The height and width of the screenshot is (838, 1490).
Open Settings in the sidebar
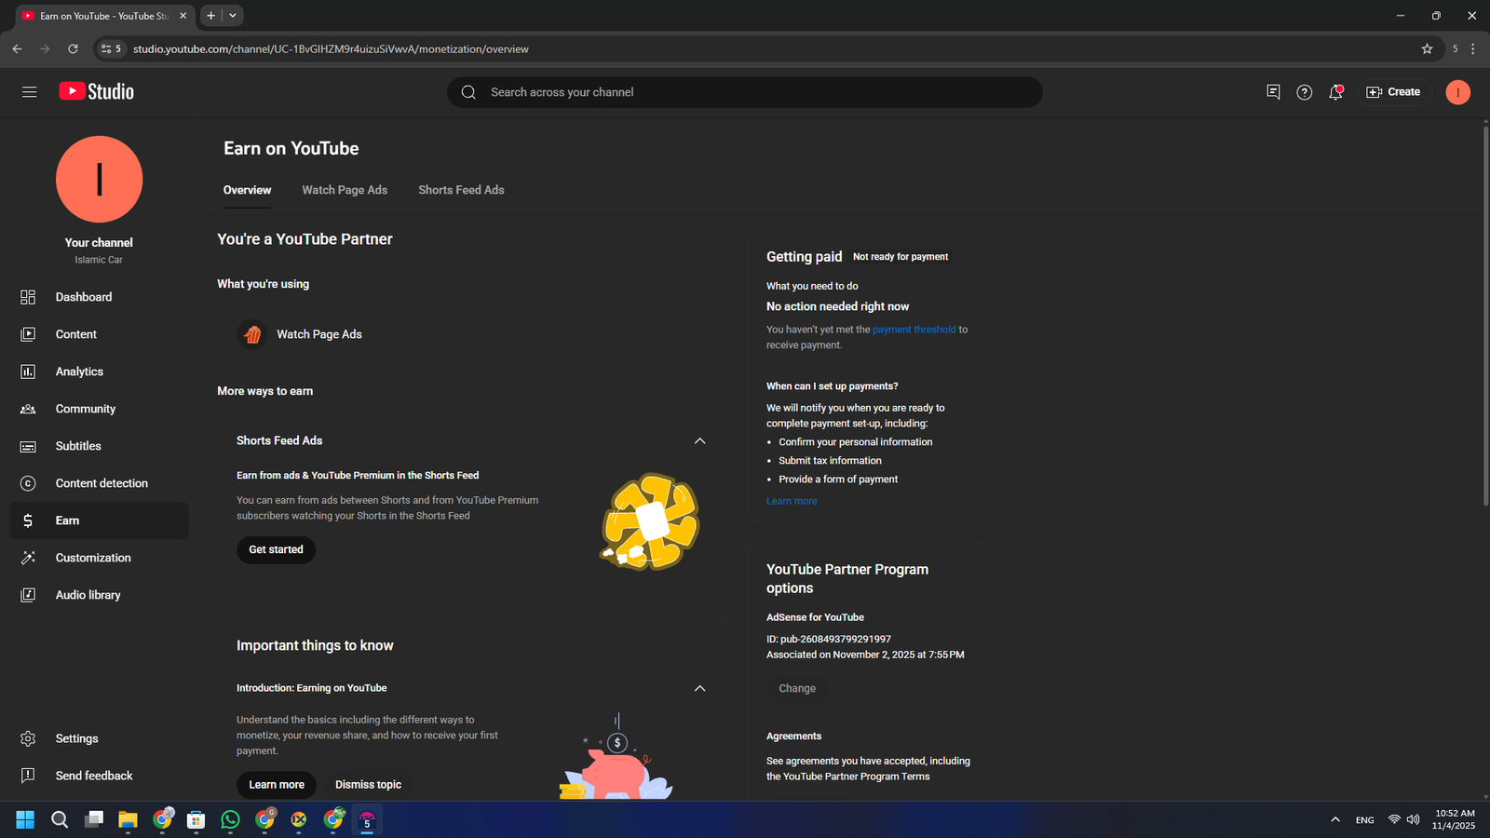click(99, 738)
